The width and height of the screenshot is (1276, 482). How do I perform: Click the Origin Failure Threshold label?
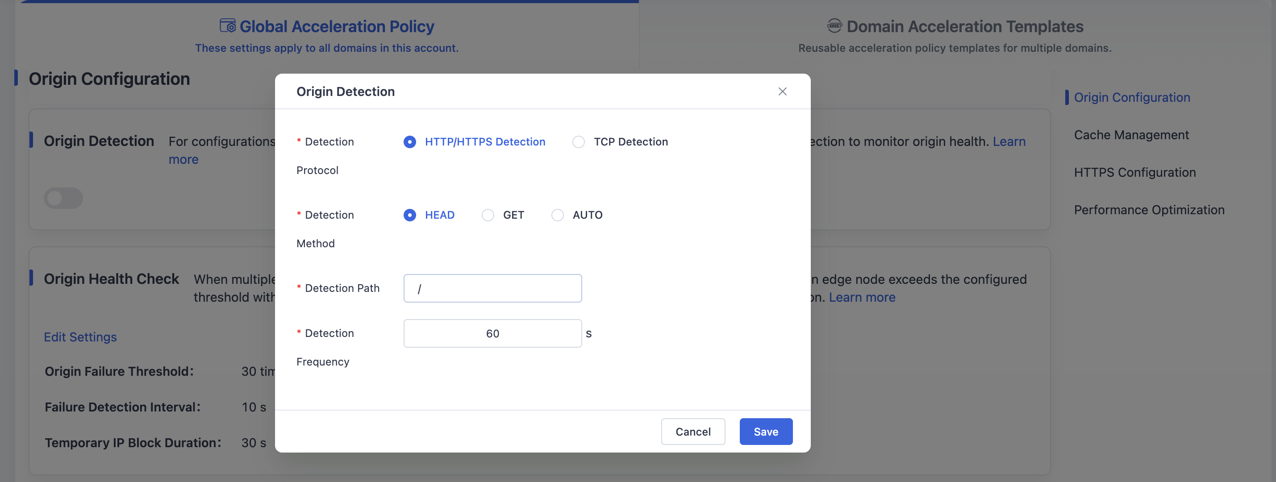pos(119,371)
